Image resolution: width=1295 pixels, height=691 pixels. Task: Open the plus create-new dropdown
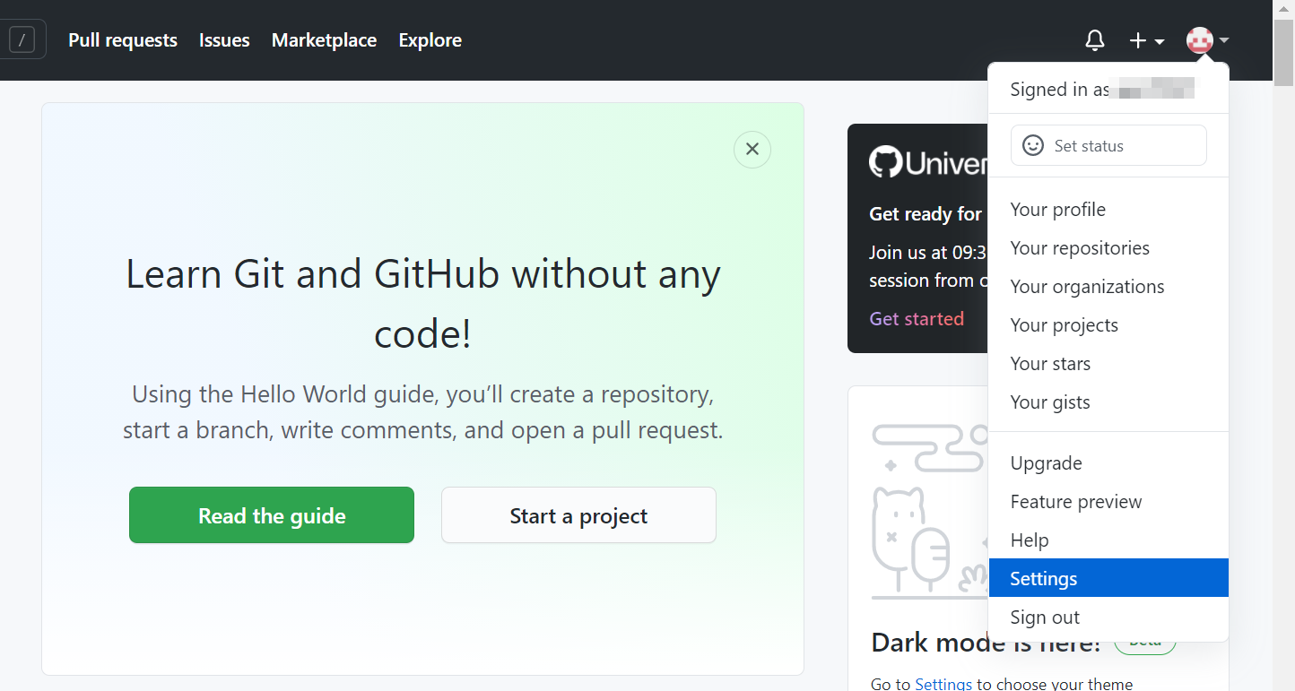(x=1146, y=40)
